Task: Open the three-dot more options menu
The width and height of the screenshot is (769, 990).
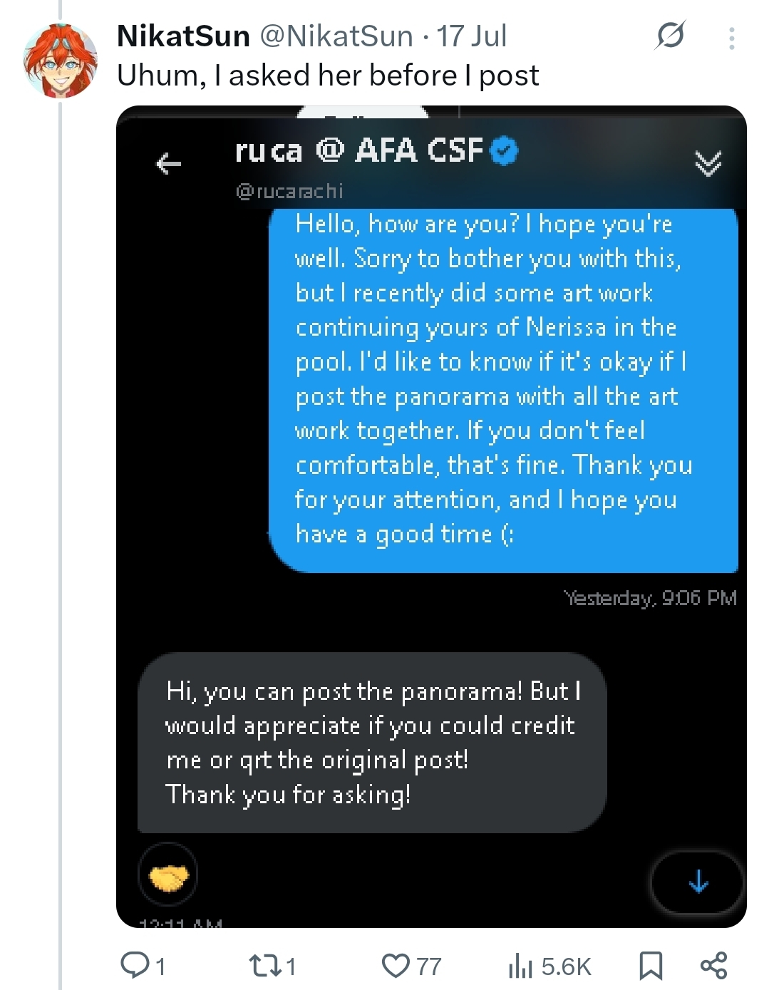Action: point(731,38)
